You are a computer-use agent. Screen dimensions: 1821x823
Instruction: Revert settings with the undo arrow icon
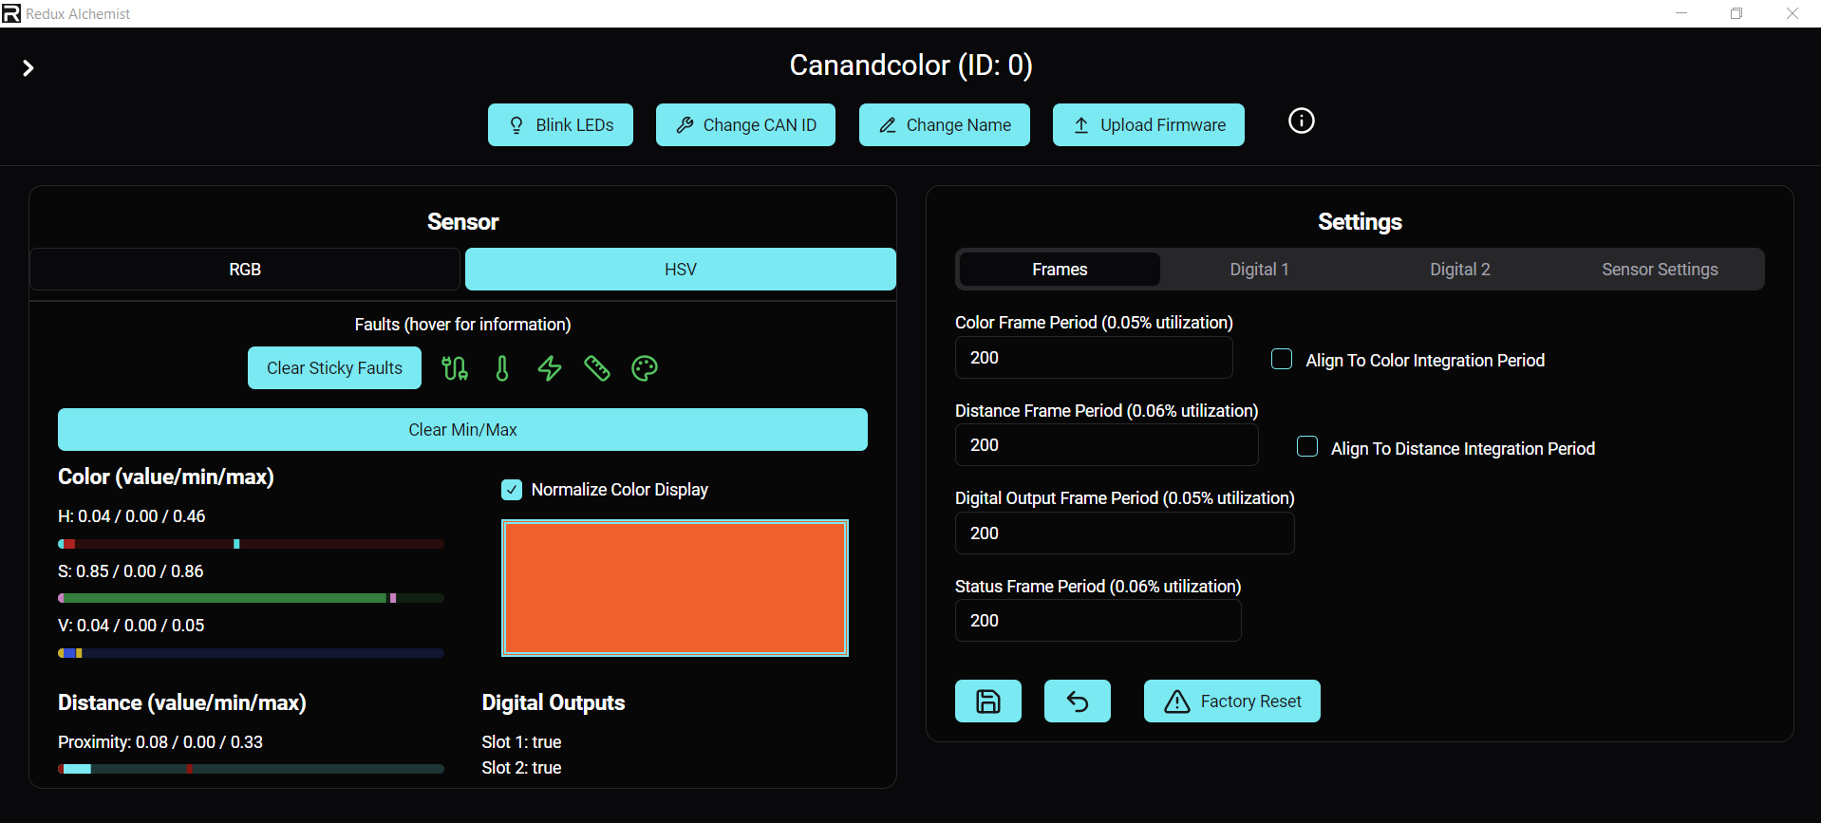(x=1077, y=701)
